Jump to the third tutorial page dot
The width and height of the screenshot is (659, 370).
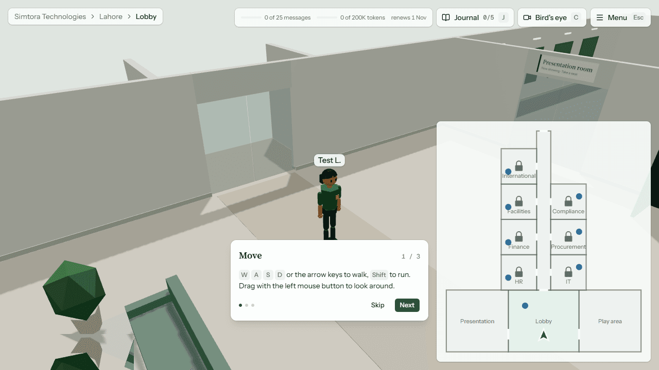pyautogui.click(x=253, y=305)
